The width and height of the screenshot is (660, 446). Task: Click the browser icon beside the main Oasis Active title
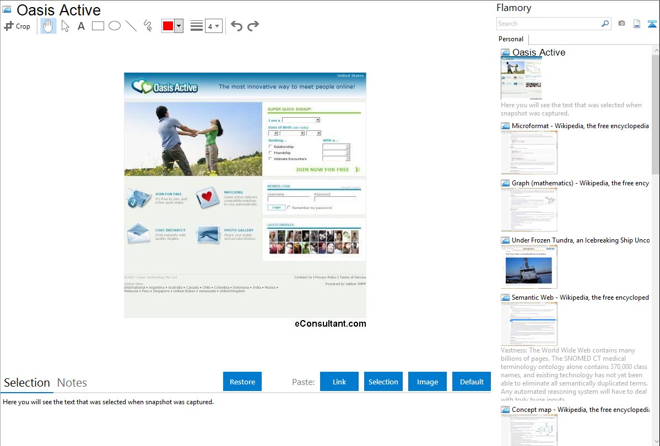[x=7, y=9]
